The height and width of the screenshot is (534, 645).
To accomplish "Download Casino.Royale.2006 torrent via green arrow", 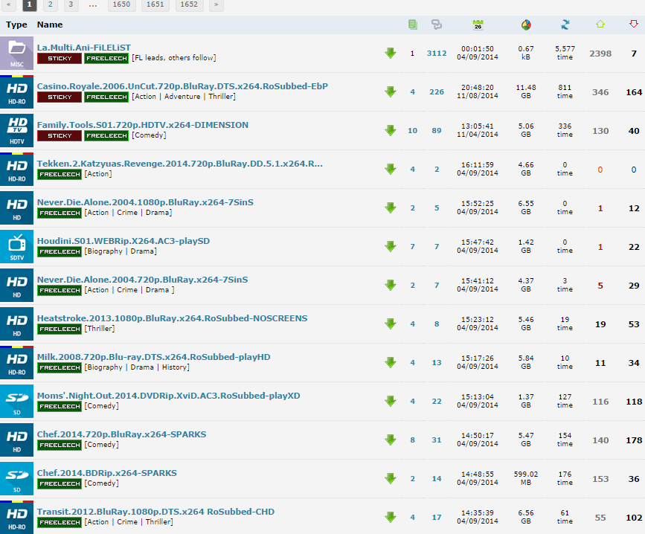I will pos(390,92).
